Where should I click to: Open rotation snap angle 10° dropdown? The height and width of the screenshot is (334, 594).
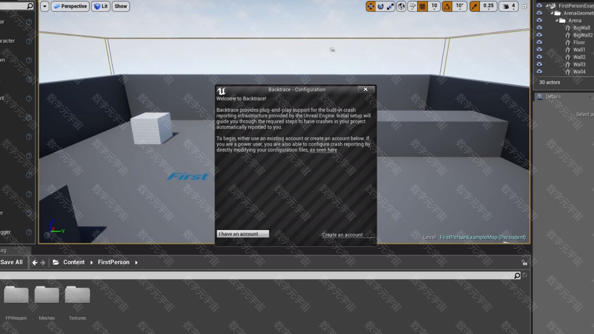(x=459, y=6)
